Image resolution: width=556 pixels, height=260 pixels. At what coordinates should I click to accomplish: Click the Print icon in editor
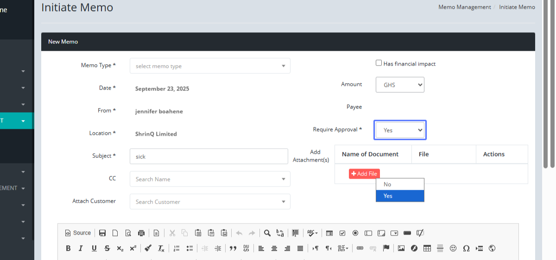point(141,233)
